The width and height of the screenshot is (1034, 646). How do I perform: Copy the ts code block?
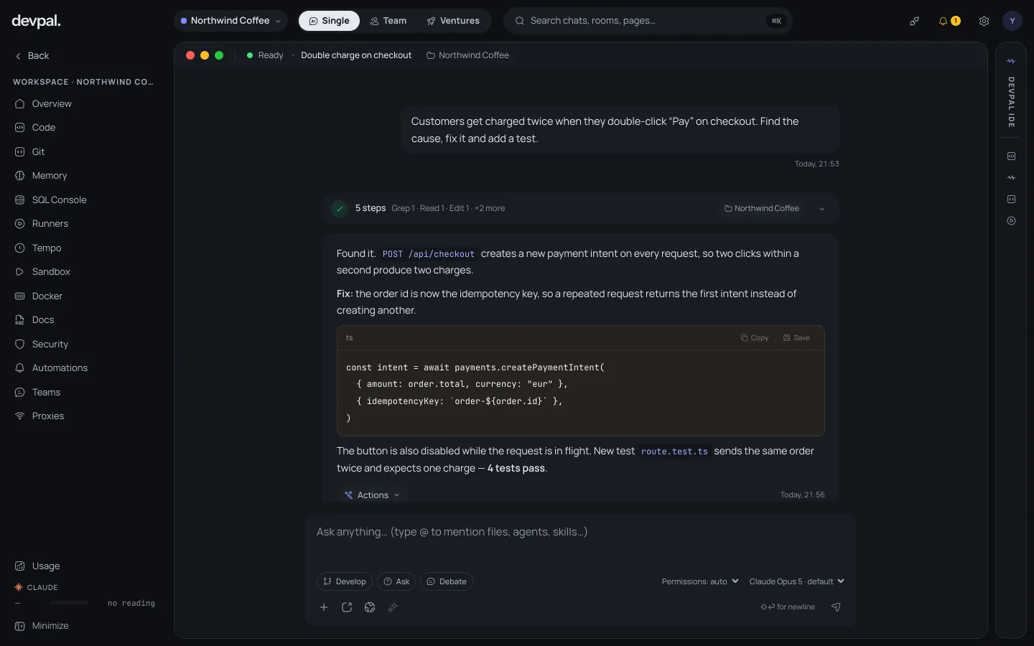click(x=754, y=338)
